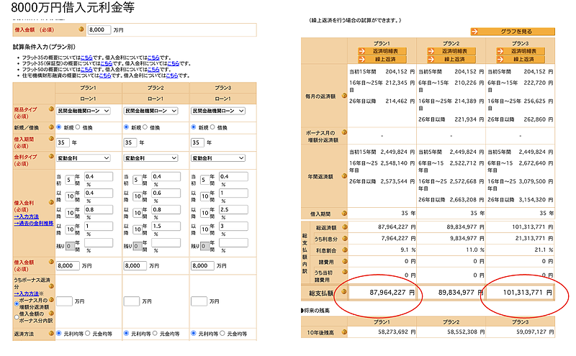Expand Plan 2 金利タイプ dropdown
The height and width of the screenshot is (356, 576).
point(150,158)
